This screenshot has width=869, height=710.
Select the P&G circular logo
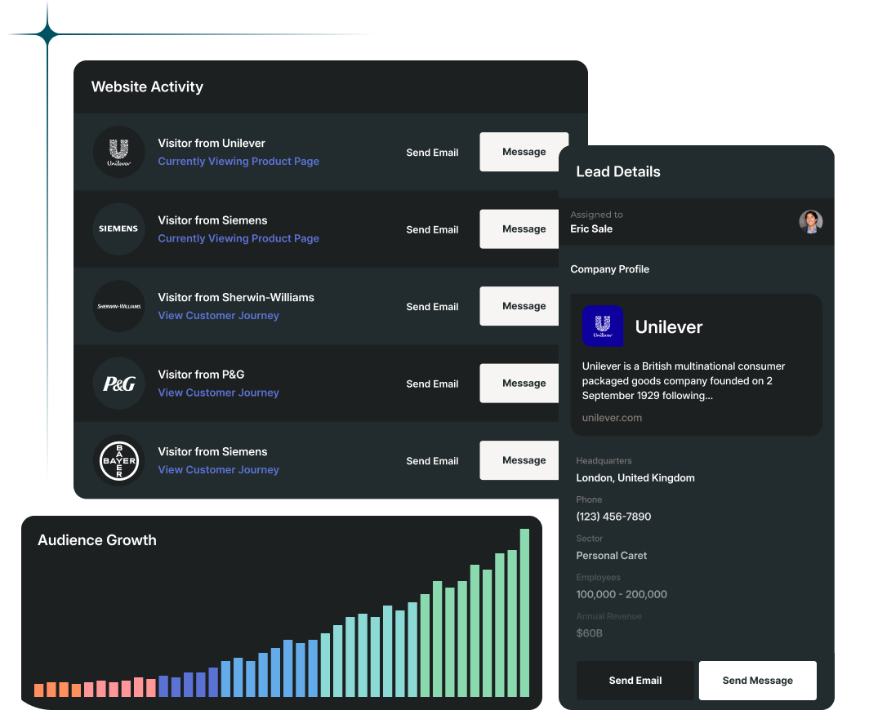(x=118, y=383)
